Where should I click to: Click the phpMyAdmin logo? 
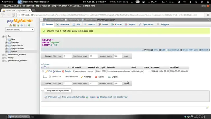[x=20, y=20]
